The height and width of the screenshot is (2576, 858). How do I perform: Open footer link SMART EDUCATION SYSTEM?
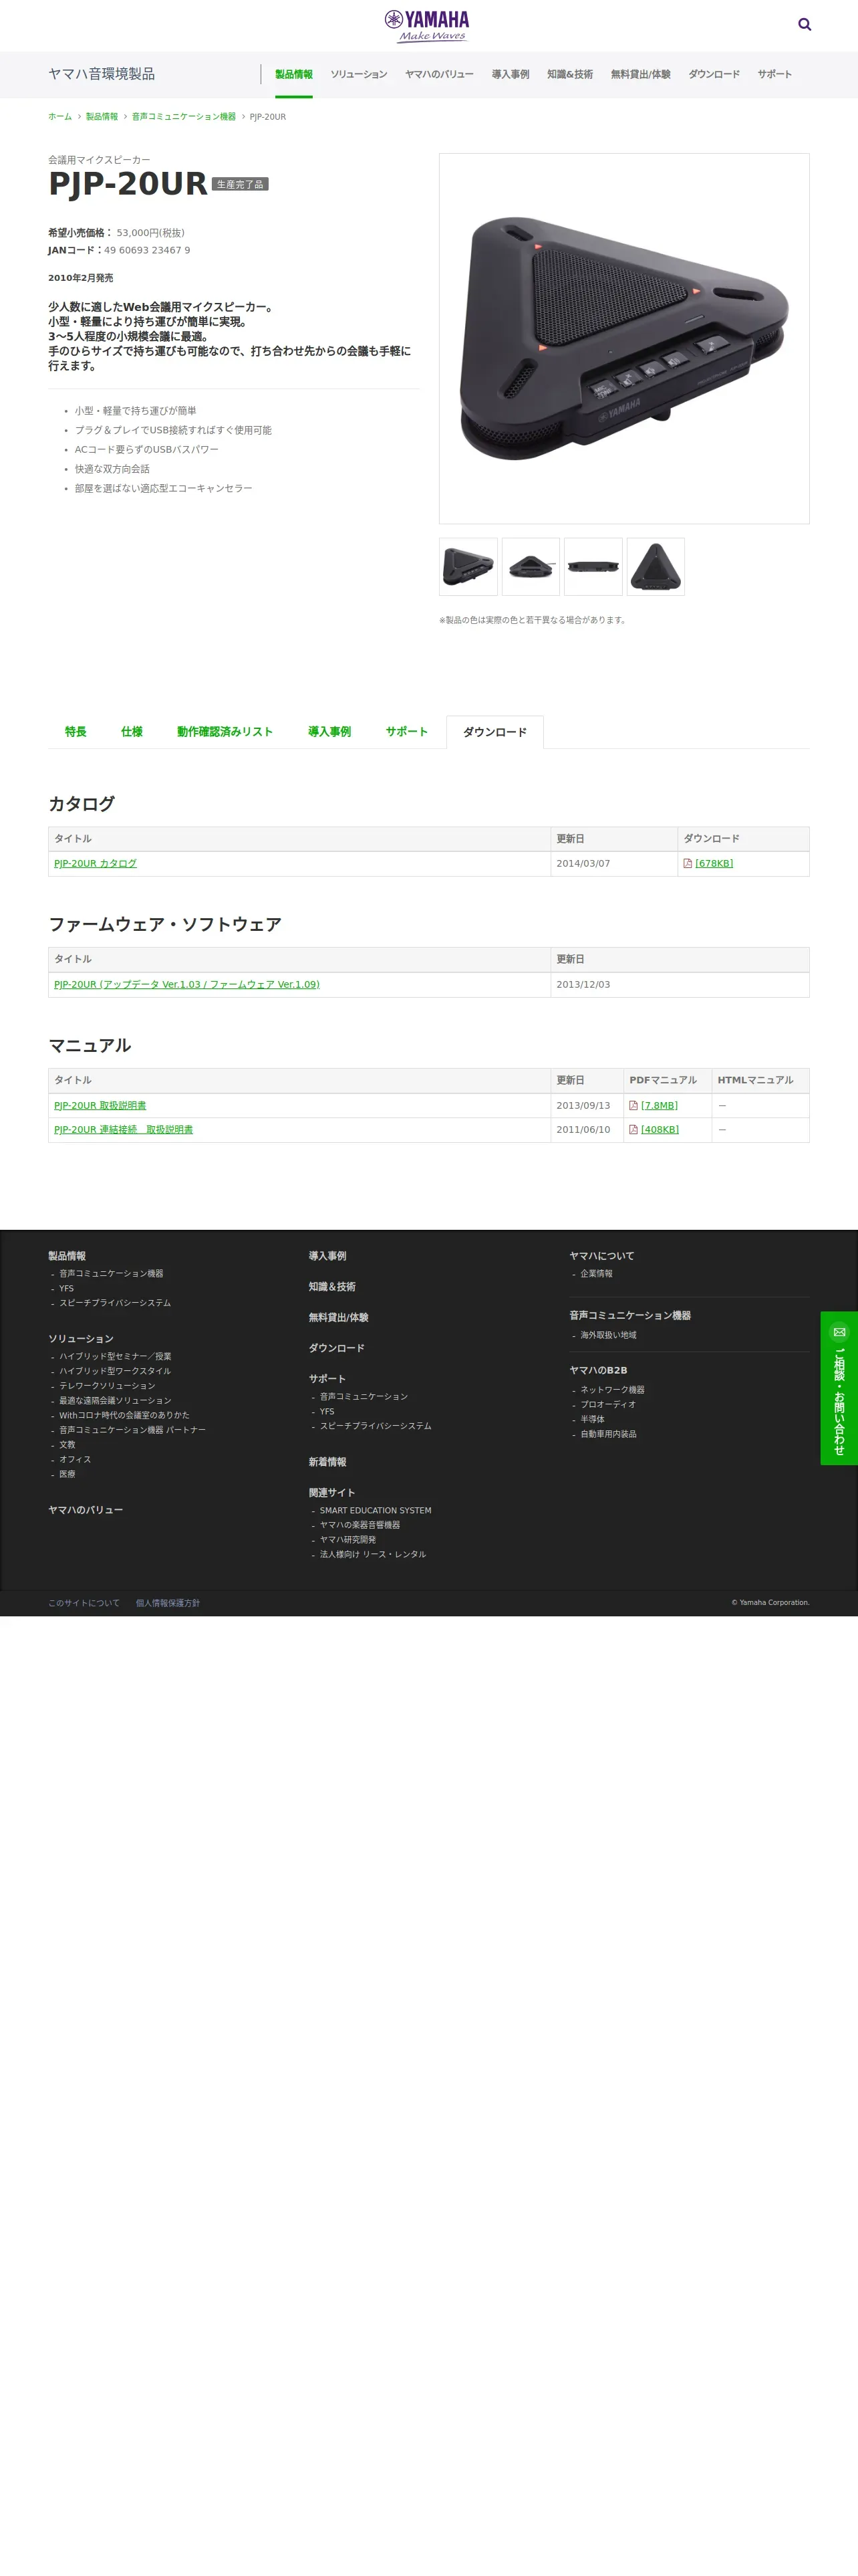coord(376,1510)
